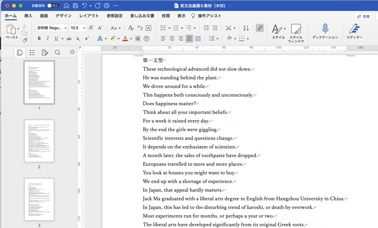Align text left
The width and height of the screenshot is (378, 228).
pyautogui.click(x=163, y=38)
